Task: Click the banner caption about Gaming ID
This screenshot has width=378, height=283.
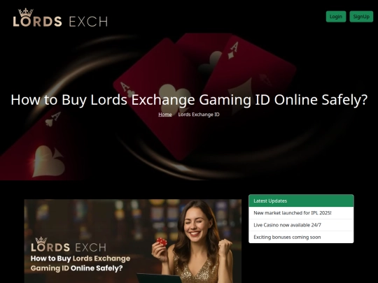Action: 80,263
